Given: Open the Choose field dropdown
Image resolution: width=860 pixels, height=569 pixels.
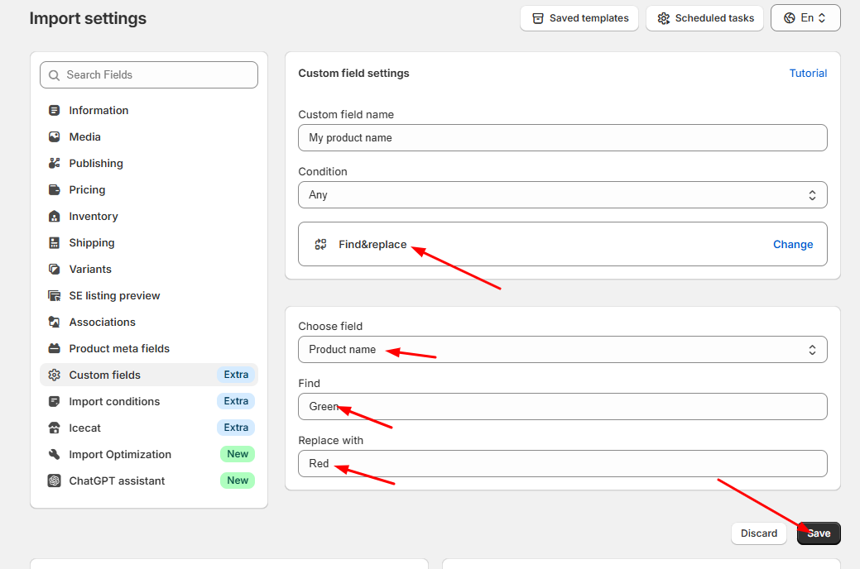Looking at the screenshot, I should pos(563,349).
